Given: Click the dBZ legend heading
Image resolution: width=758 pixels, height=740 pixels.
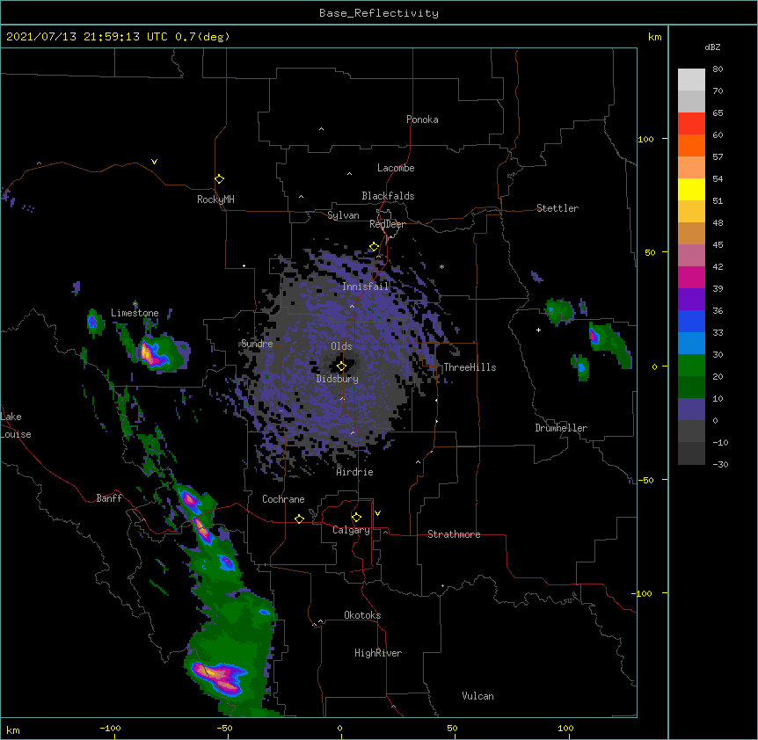Looking at the screenshot, I should tap(712, 47).
